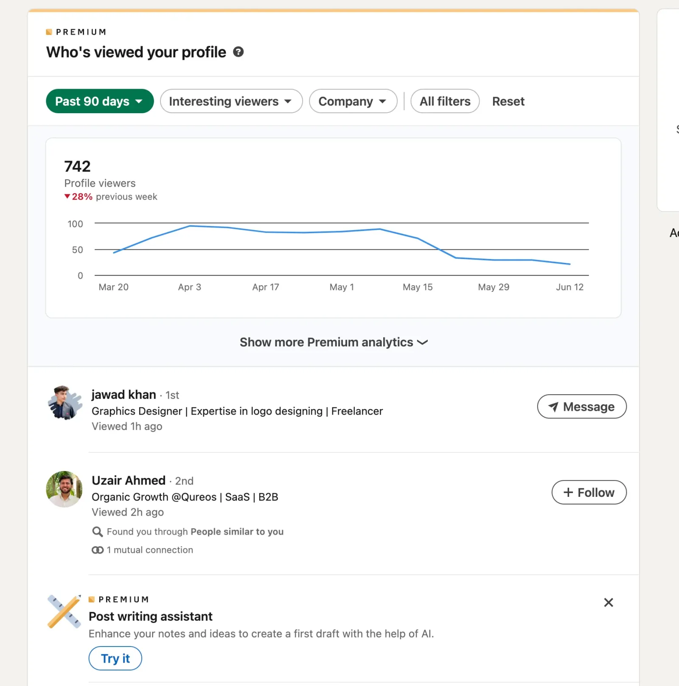679x686 pixels.
Task: View 1 mutual connection
Action: (150, 550)
